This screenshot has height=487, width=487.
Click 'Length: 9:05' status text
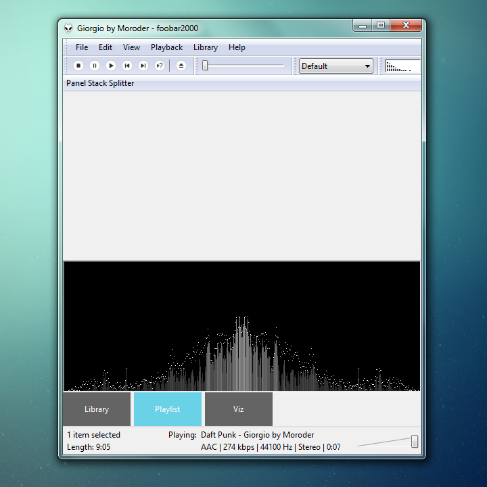click(x=89, y=447)
